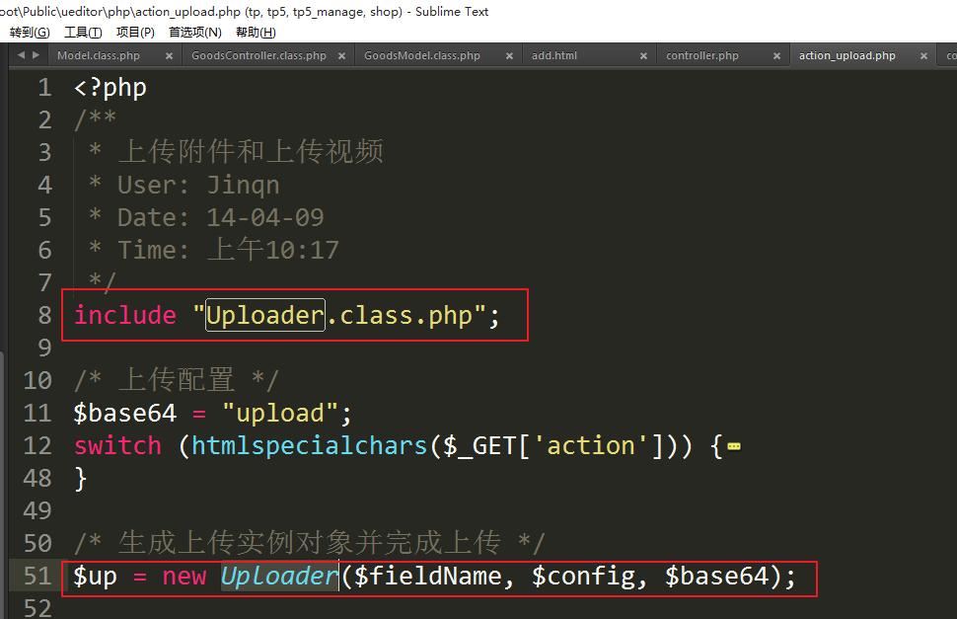Viewport: 957px width, 619px height.
Task: Close the Model.class.php tab
Action: click(168, 56)
